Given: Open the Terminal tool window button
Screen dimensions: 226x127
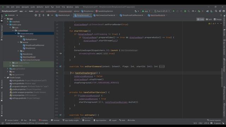Looking at the screenshot, I should pos(55,120).
